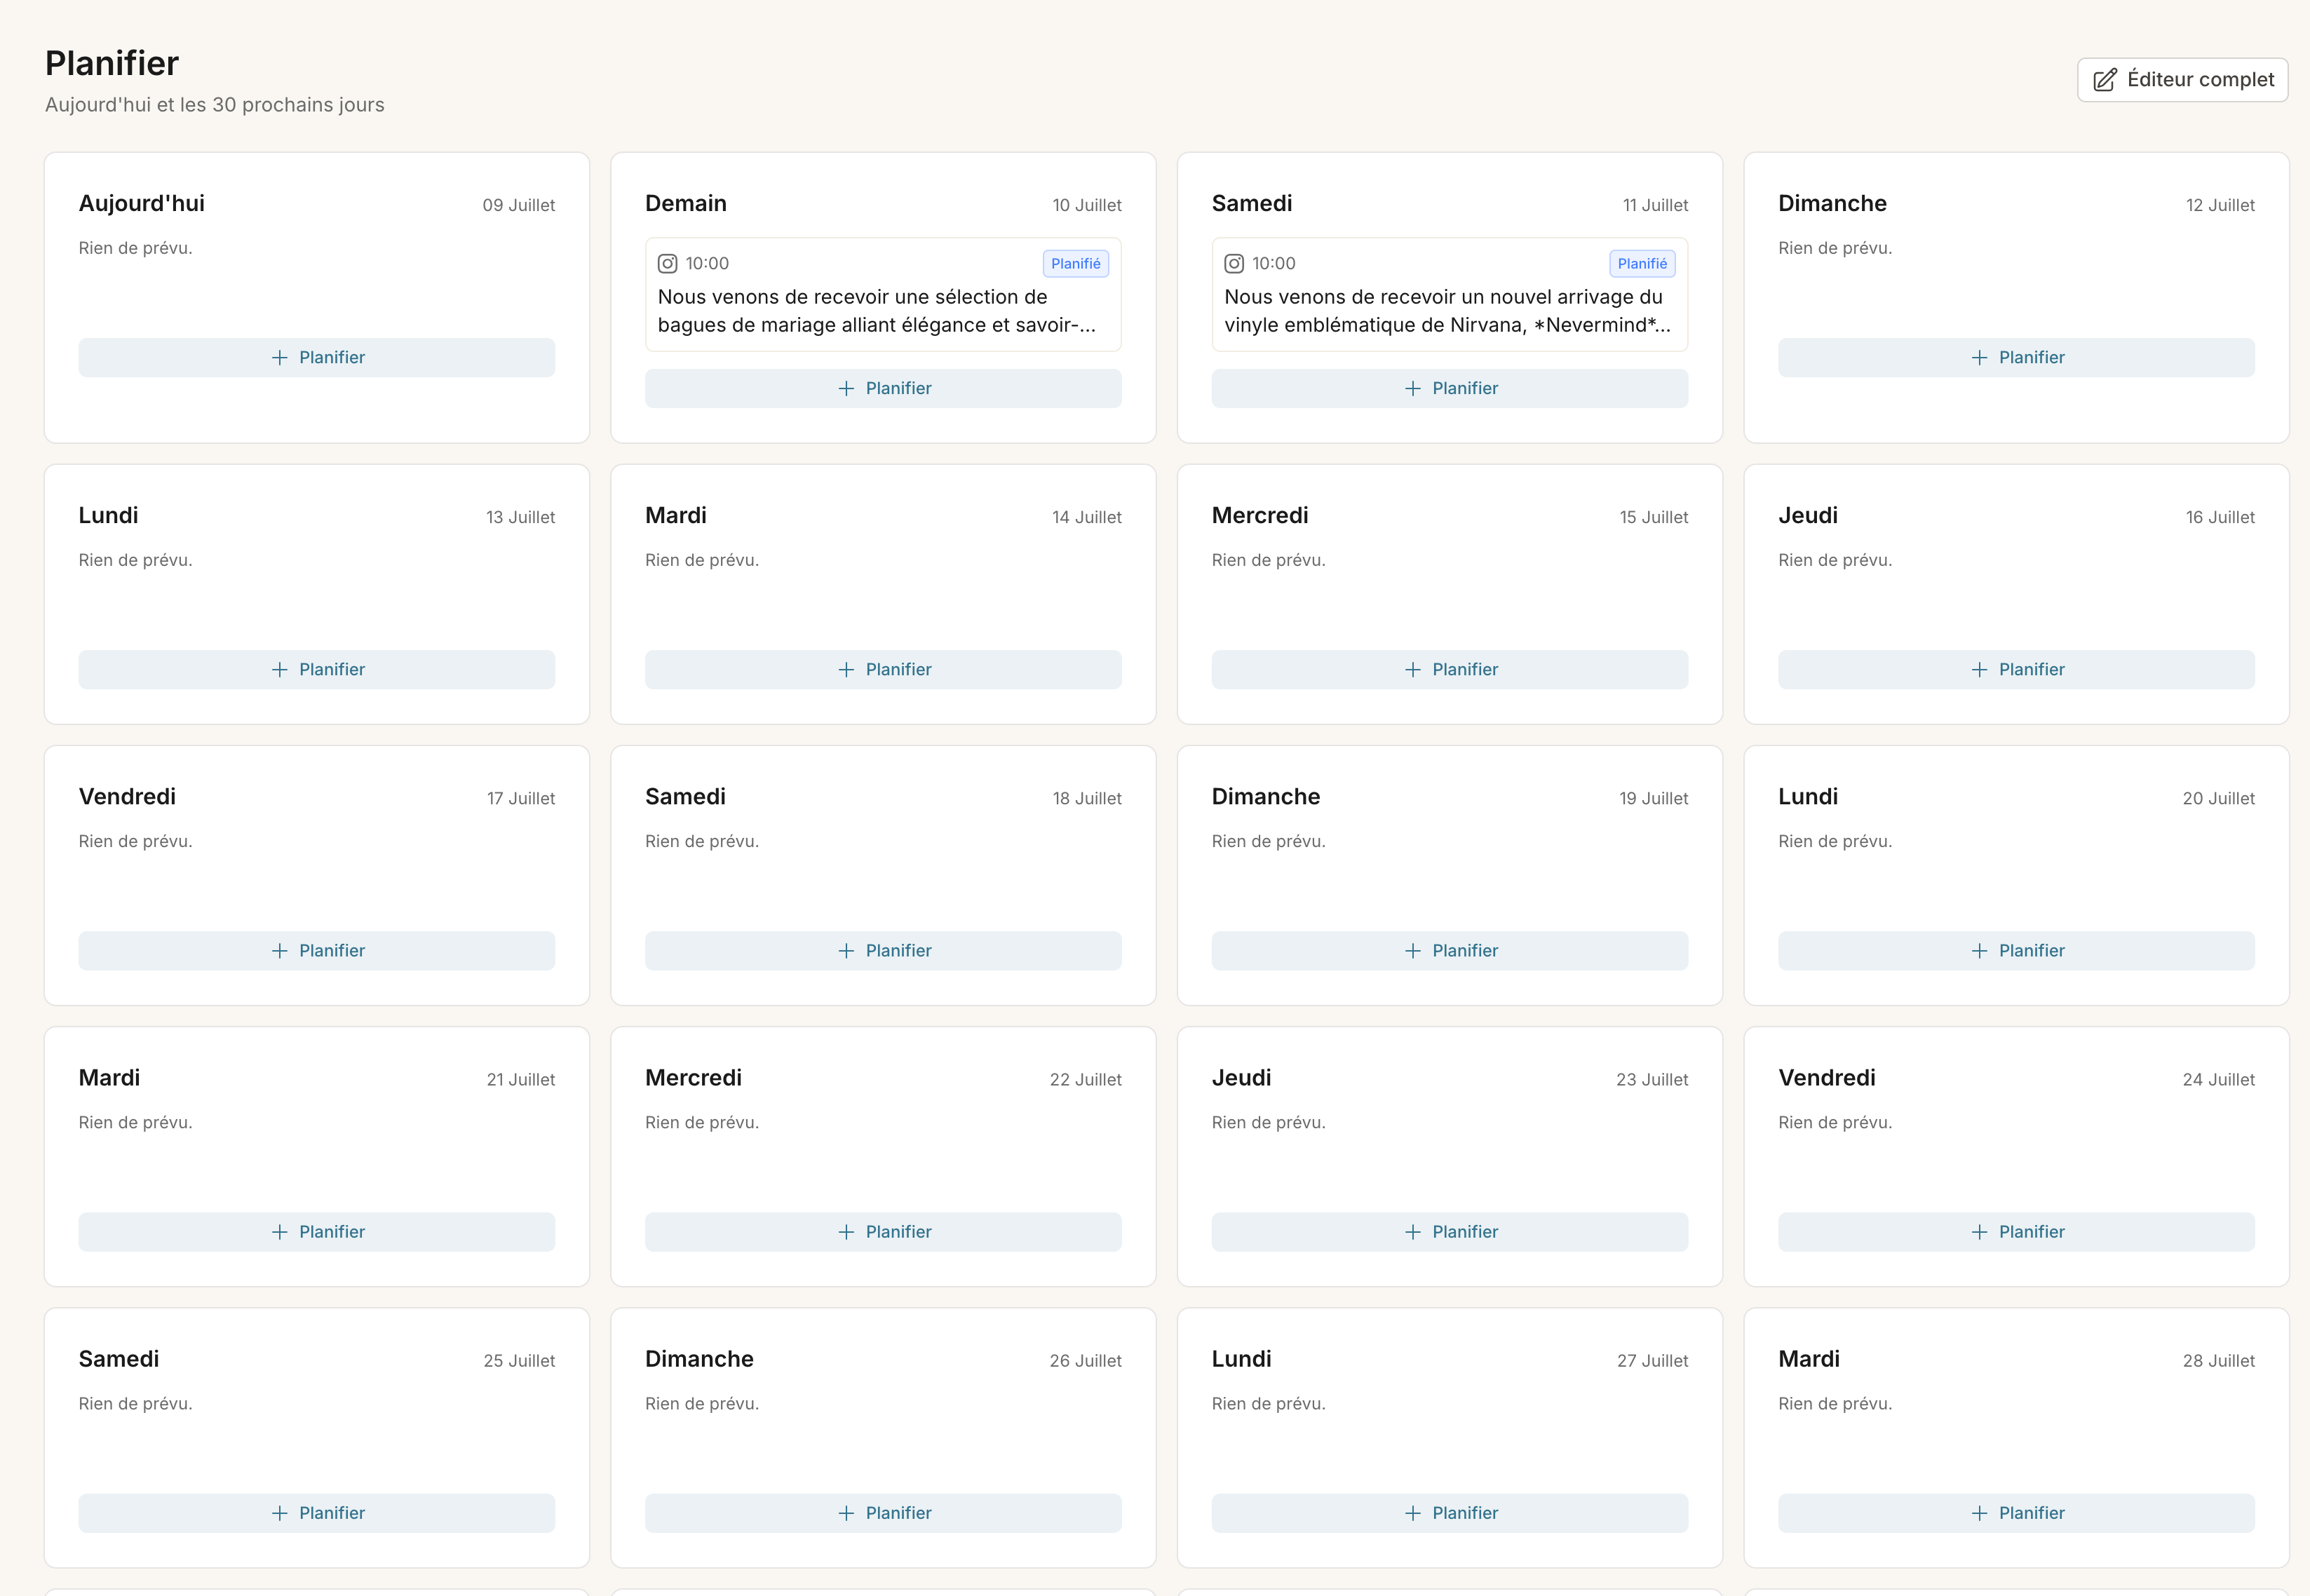The height and width of the screenshot is (1596, 2310).
Task: Add a post on Samedi 25 Juillet
Action: tap(317, 1513)
